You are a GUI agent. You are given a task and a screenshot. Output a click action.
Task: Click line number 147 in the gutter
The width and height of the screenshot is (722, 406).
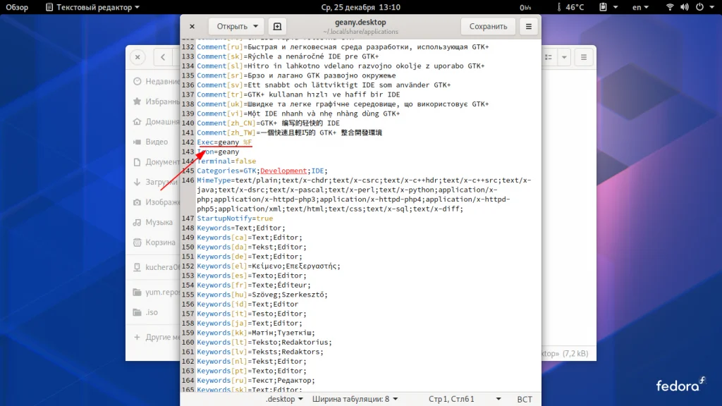click(x=188, y=219)
